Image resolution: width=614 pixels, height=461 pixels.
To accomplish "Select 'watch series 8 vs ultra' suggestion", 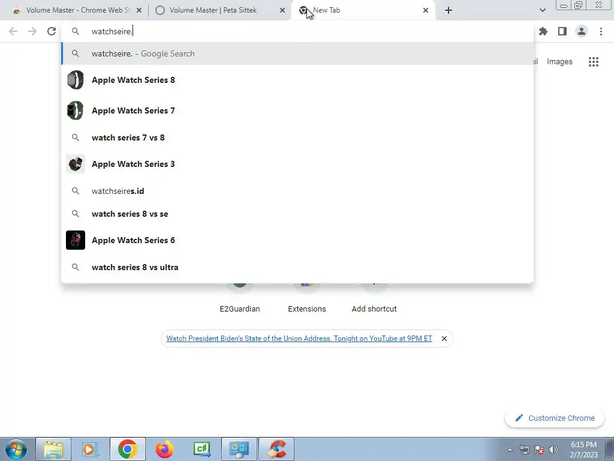I will [x=297, y=267].
